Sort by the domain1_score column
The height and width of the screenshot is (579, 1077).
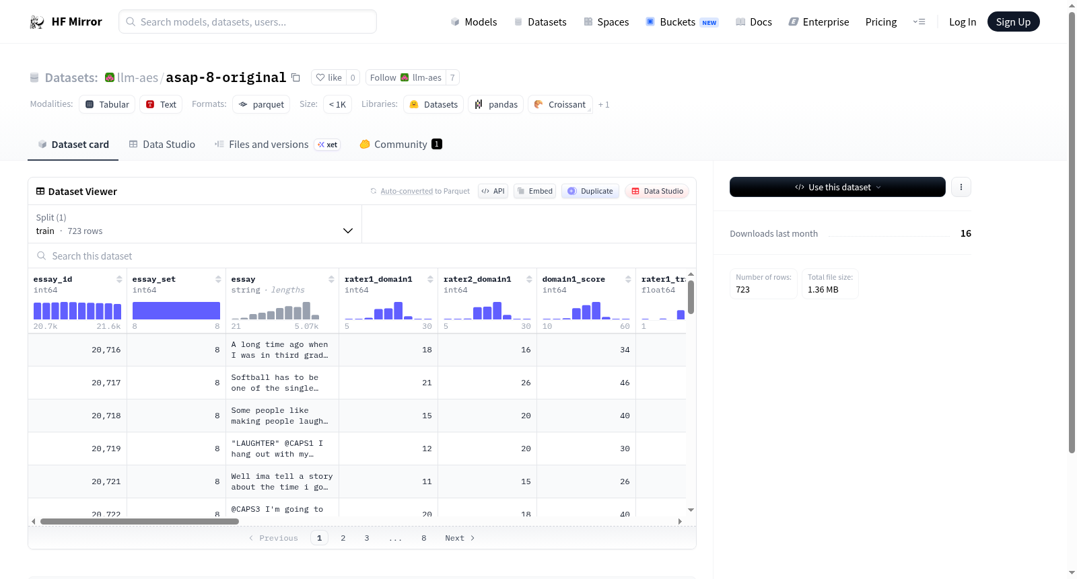pyautogui.click(x=628, y=279)
